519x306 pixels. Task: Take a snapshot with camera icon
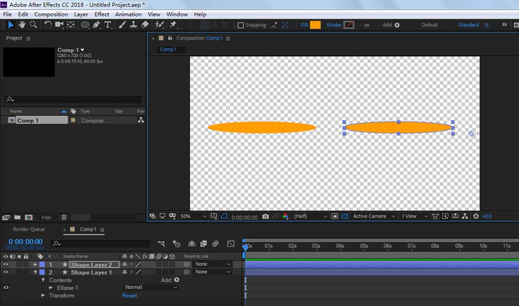point(266,216)
